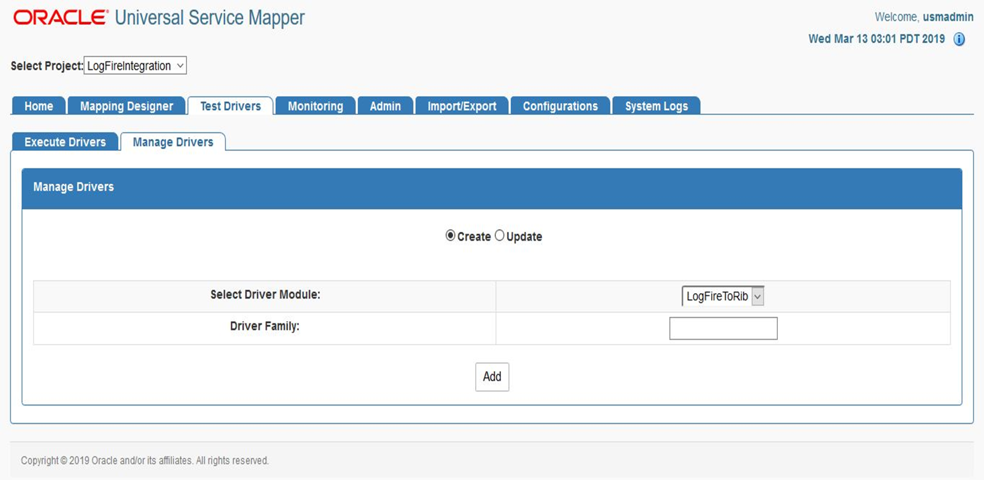
Task: Open the System Logs tab
Action: coord(656,106)
